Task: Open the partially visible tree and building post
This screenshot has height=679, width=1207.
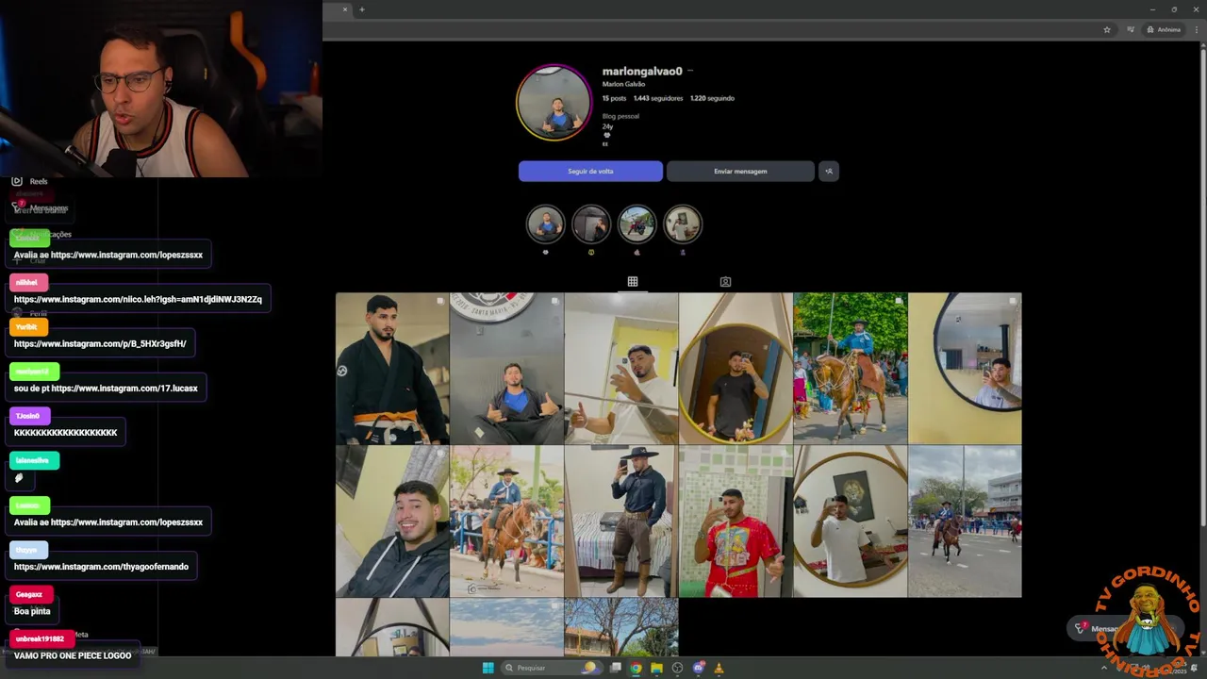Action: click(621, 627)
